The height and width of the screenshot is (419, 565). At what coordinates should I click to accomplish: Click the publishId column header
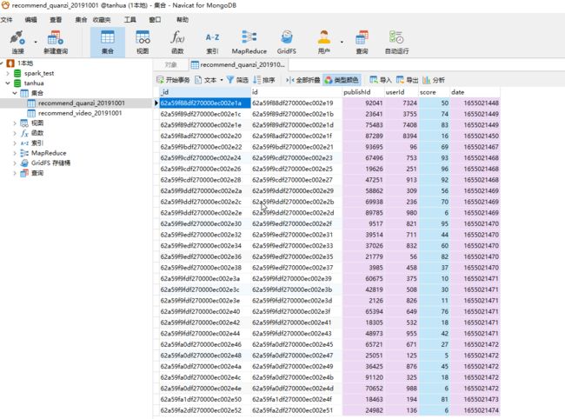[x=362, y=92]
